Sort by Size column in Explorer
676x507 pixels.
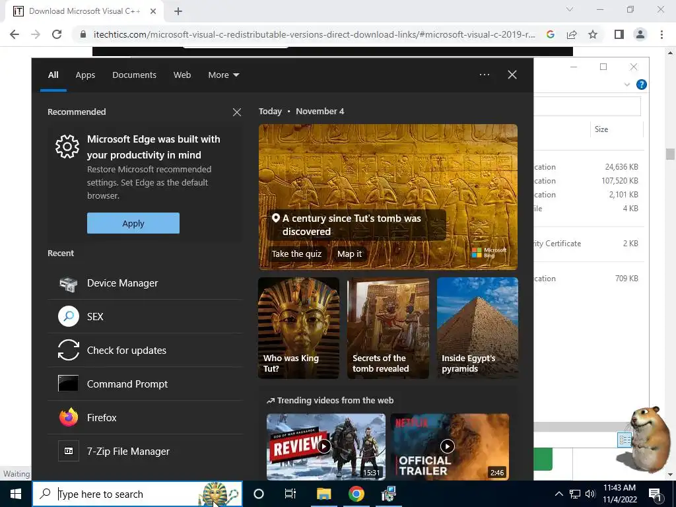[616, 129]
